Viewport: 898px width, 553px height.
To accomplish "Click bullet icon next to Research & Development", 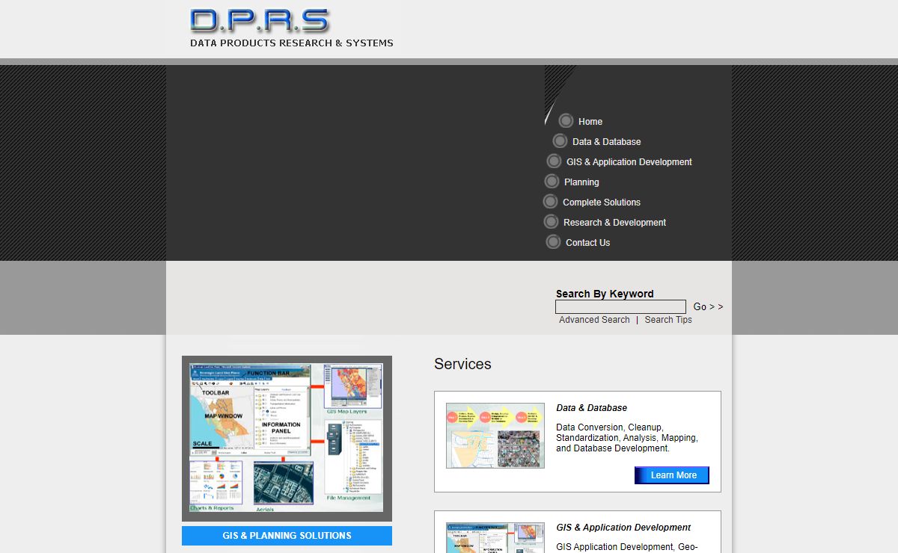I will click(551, 222).
